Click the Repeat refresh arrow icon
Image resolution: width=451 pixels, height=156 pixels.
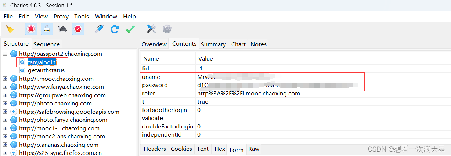pyautogui.click(x=115, y=29)
